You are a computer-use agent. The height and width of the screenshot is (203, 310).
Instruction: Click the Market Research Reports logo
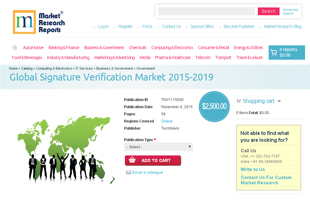[x=39, y=22]
